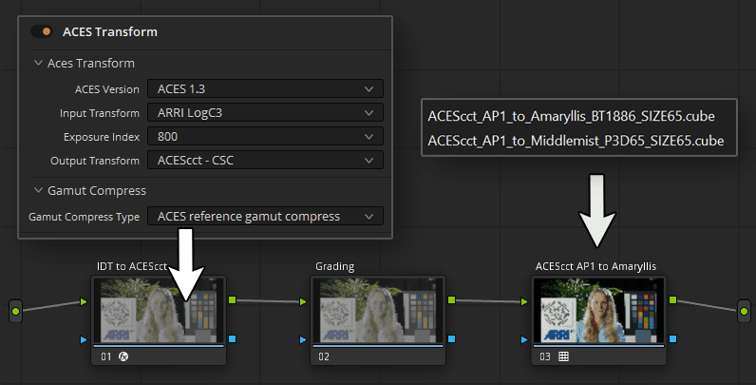Image resolution: width=756 pixels, height=385 pixels.
Task: Click the blue key output of node 02
Action: (451, 338)
